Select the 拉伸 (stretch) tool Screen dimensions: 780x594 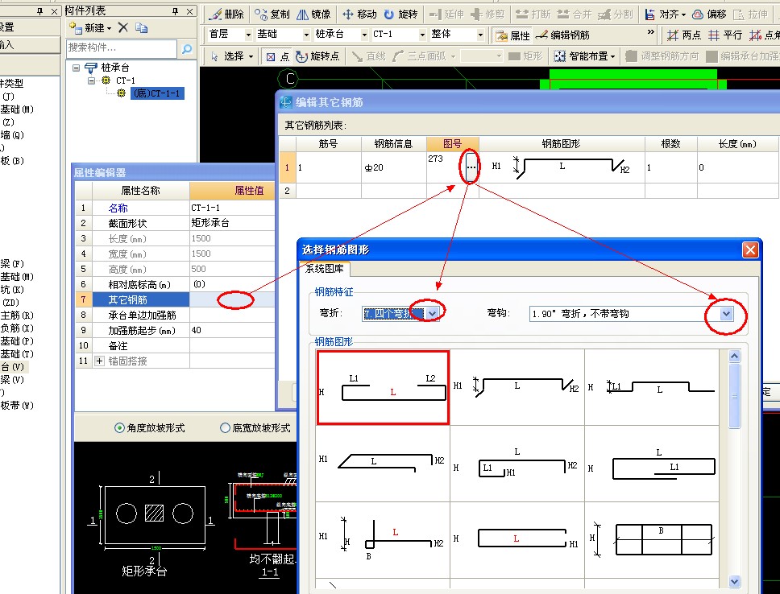(751, 14)
